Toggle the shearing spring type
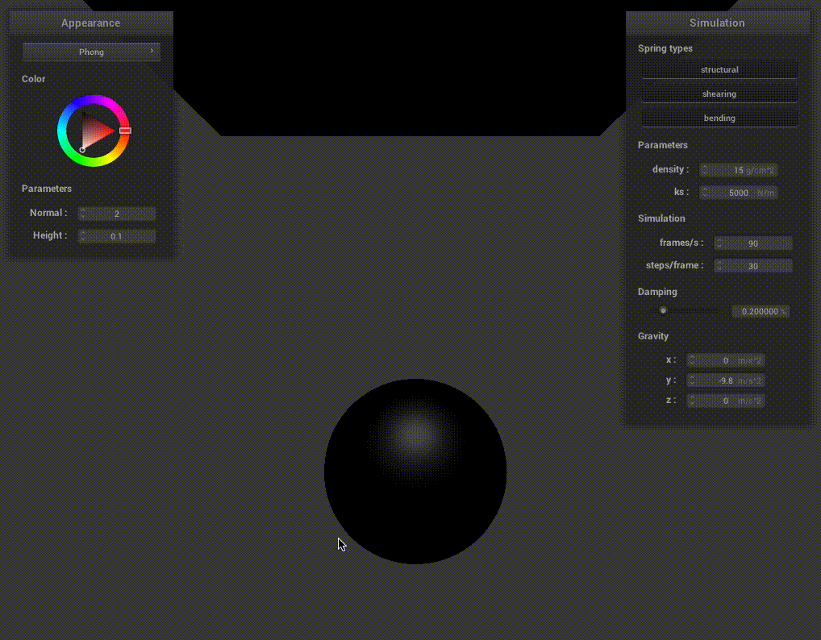 point(719,94)
